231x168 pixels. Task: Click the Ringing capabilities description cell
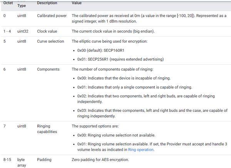47,129
